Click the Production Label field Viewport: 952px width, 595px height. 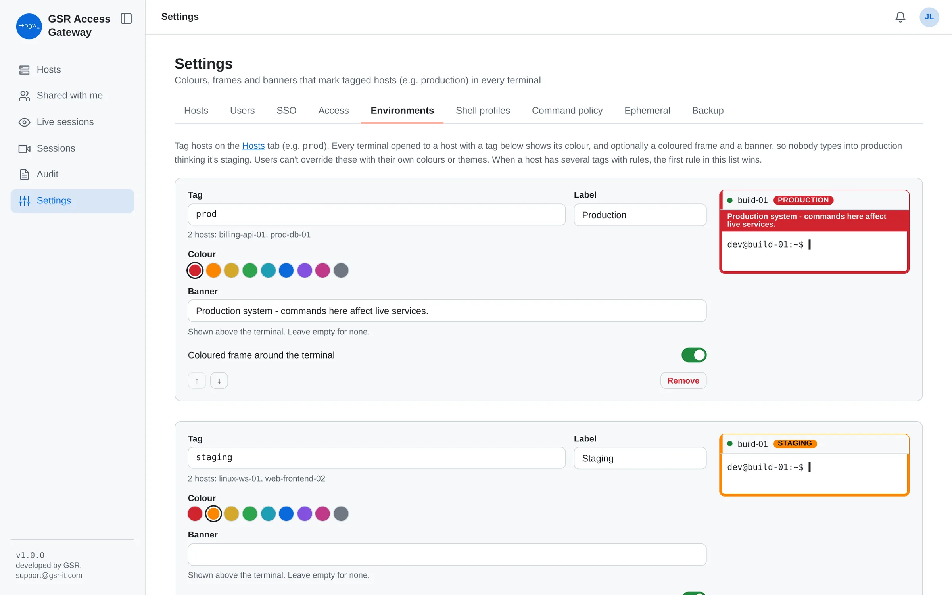pyautogui.click(x=640, y=215)
